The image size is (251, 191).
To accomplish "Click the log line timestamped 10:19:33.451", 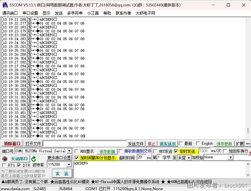I will 29,113.
